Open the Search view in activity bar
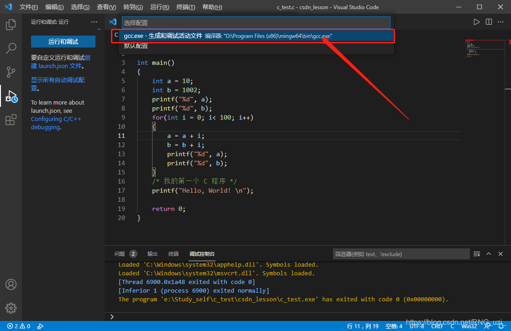The image size is (511, 331). pyautogui.click(x=11, y=48)
